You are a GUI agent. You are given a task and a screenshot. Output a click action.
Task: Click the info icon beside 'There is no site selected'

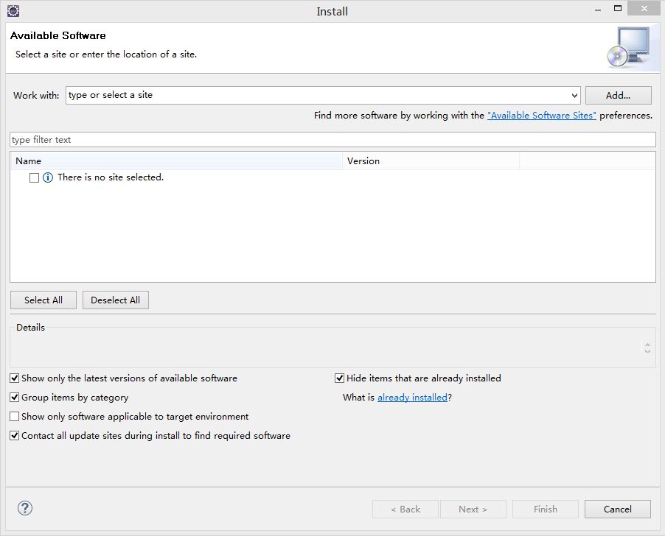(48, 177)
